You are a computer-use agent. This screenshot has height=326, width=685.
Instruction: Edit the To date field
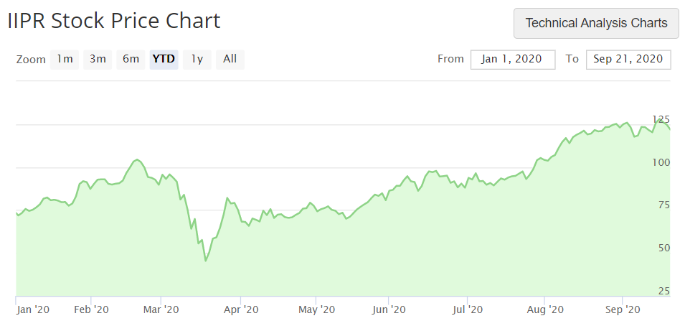(628, 59)
